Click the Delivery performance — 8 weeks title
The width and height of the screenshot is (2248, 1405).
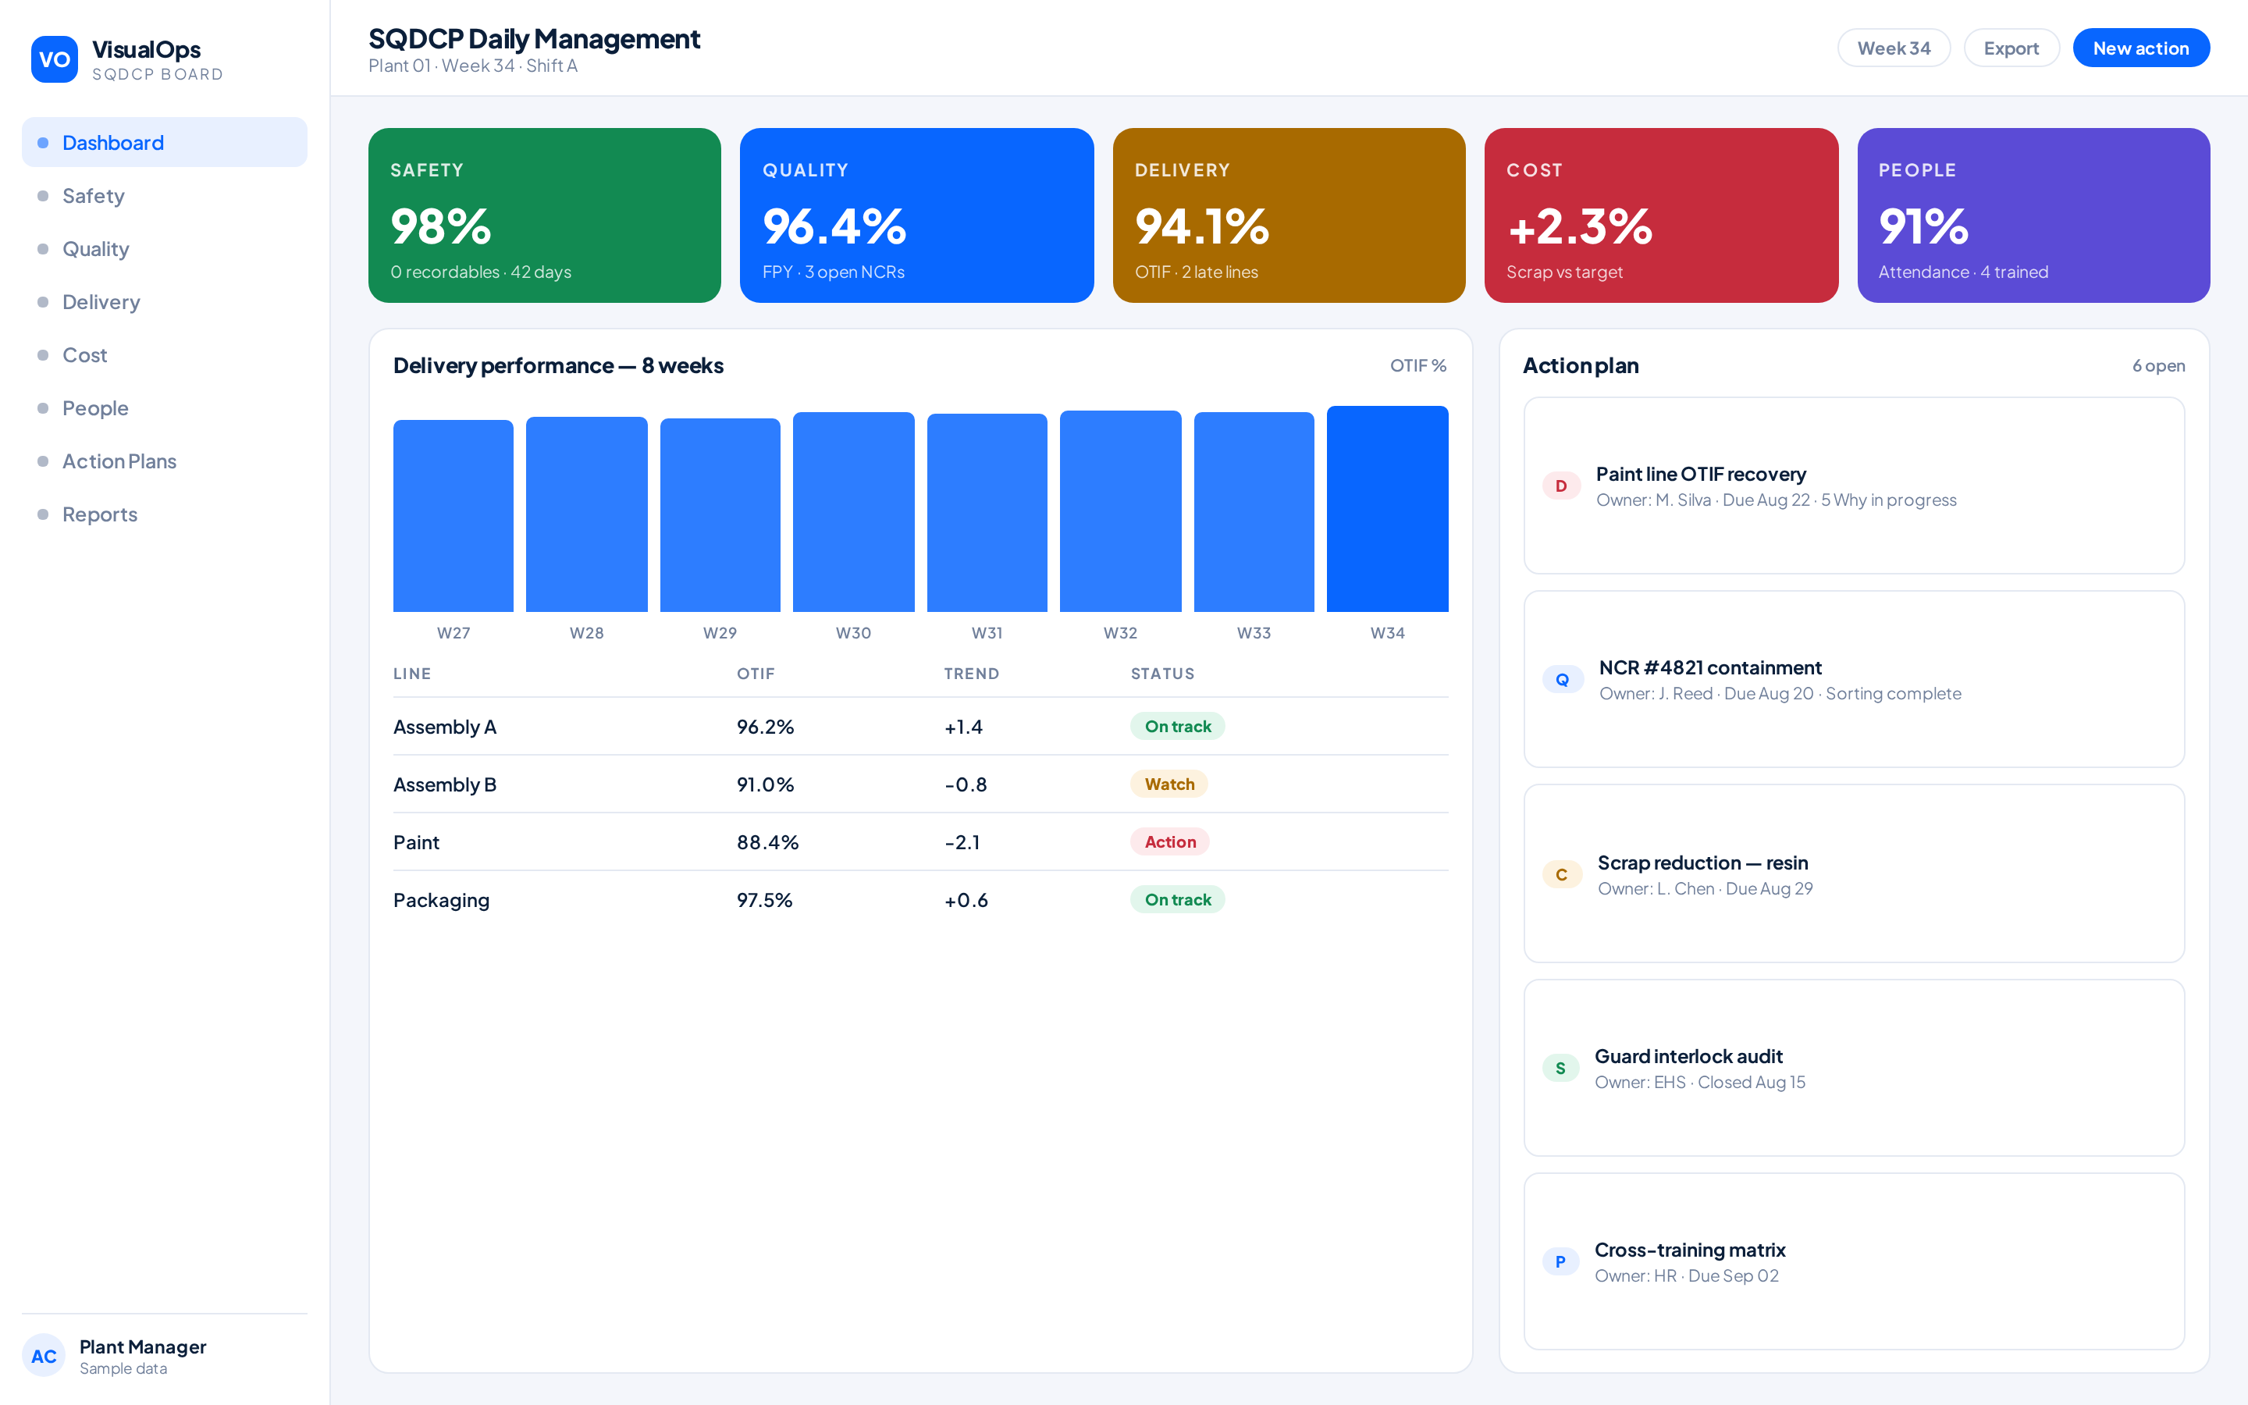pos(558,366)
